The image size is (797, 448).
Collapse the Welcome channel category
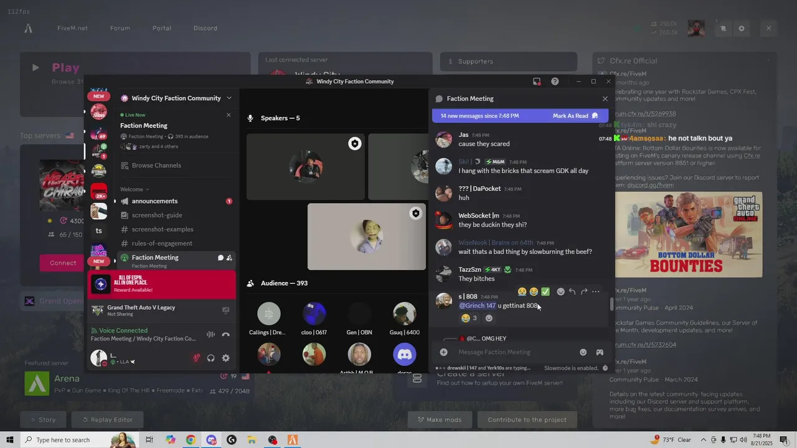(134, 189)
